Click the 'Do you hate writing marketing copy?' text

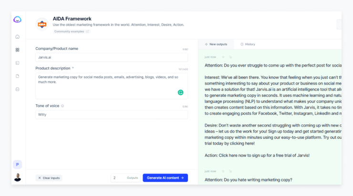(258, 180)
